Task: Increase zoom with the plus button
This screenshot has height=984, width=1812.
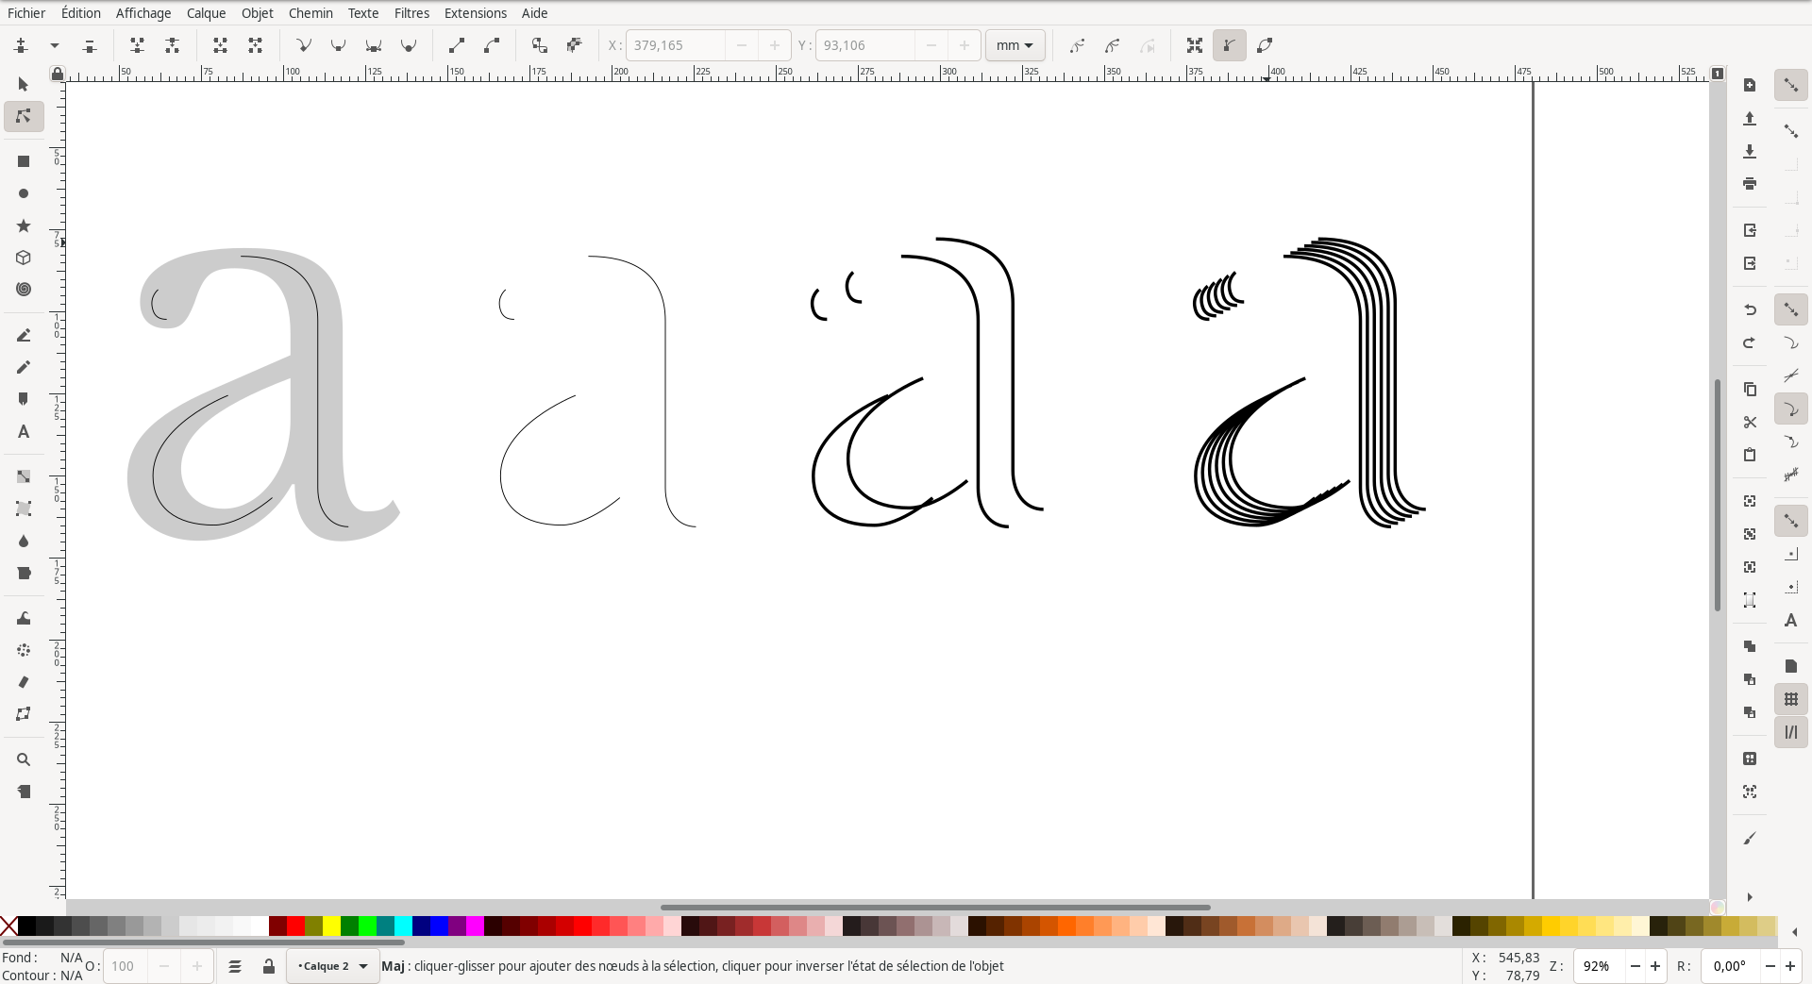Action: [x=1655, y=966]
